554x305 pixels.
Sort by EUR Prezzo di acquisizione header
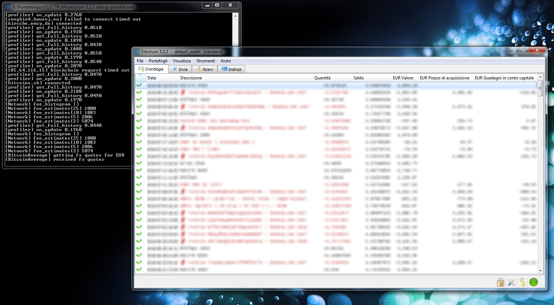coord(446,78)
